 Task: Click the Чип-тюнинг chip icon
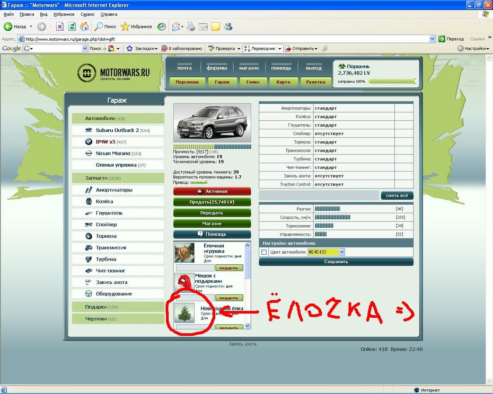tap(89, 271)
